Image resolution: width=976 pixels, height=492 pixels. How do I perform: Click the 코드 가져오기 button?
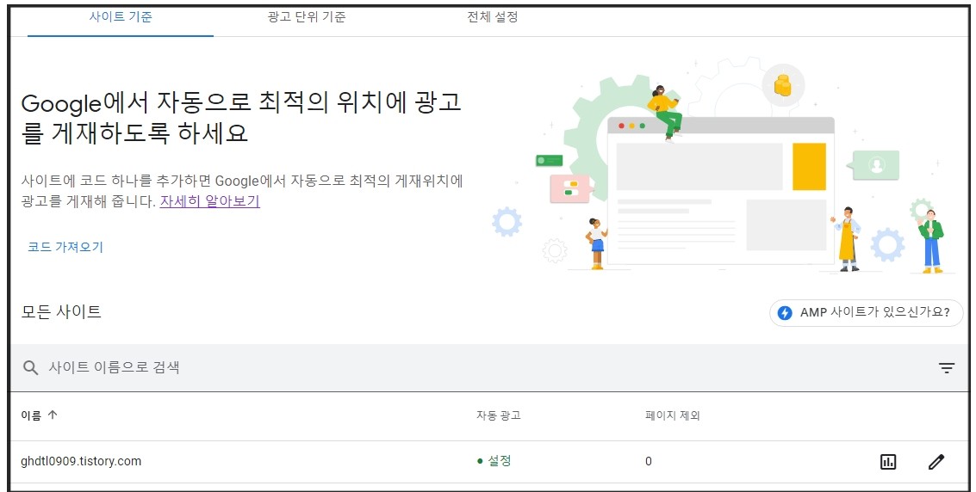[x=65, y=247]
